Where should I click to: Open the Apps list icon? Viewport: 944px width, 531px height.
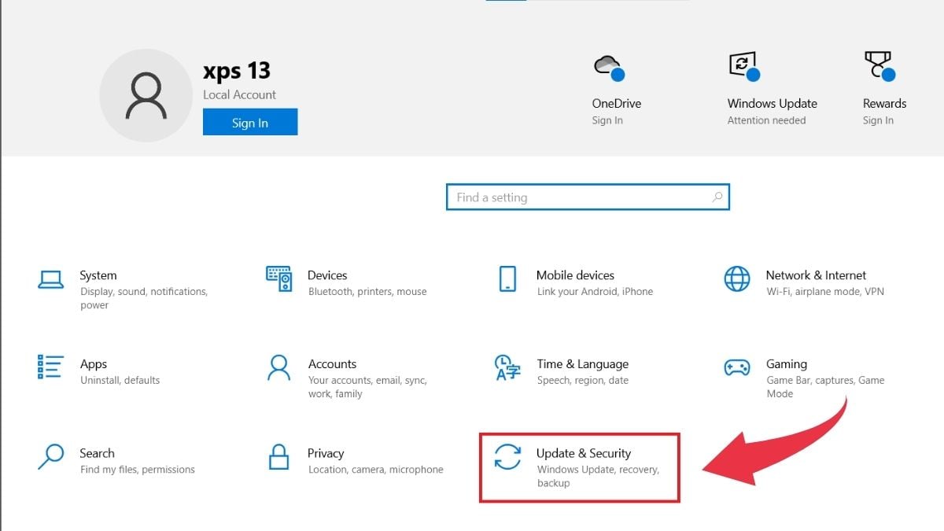[50, 367]
